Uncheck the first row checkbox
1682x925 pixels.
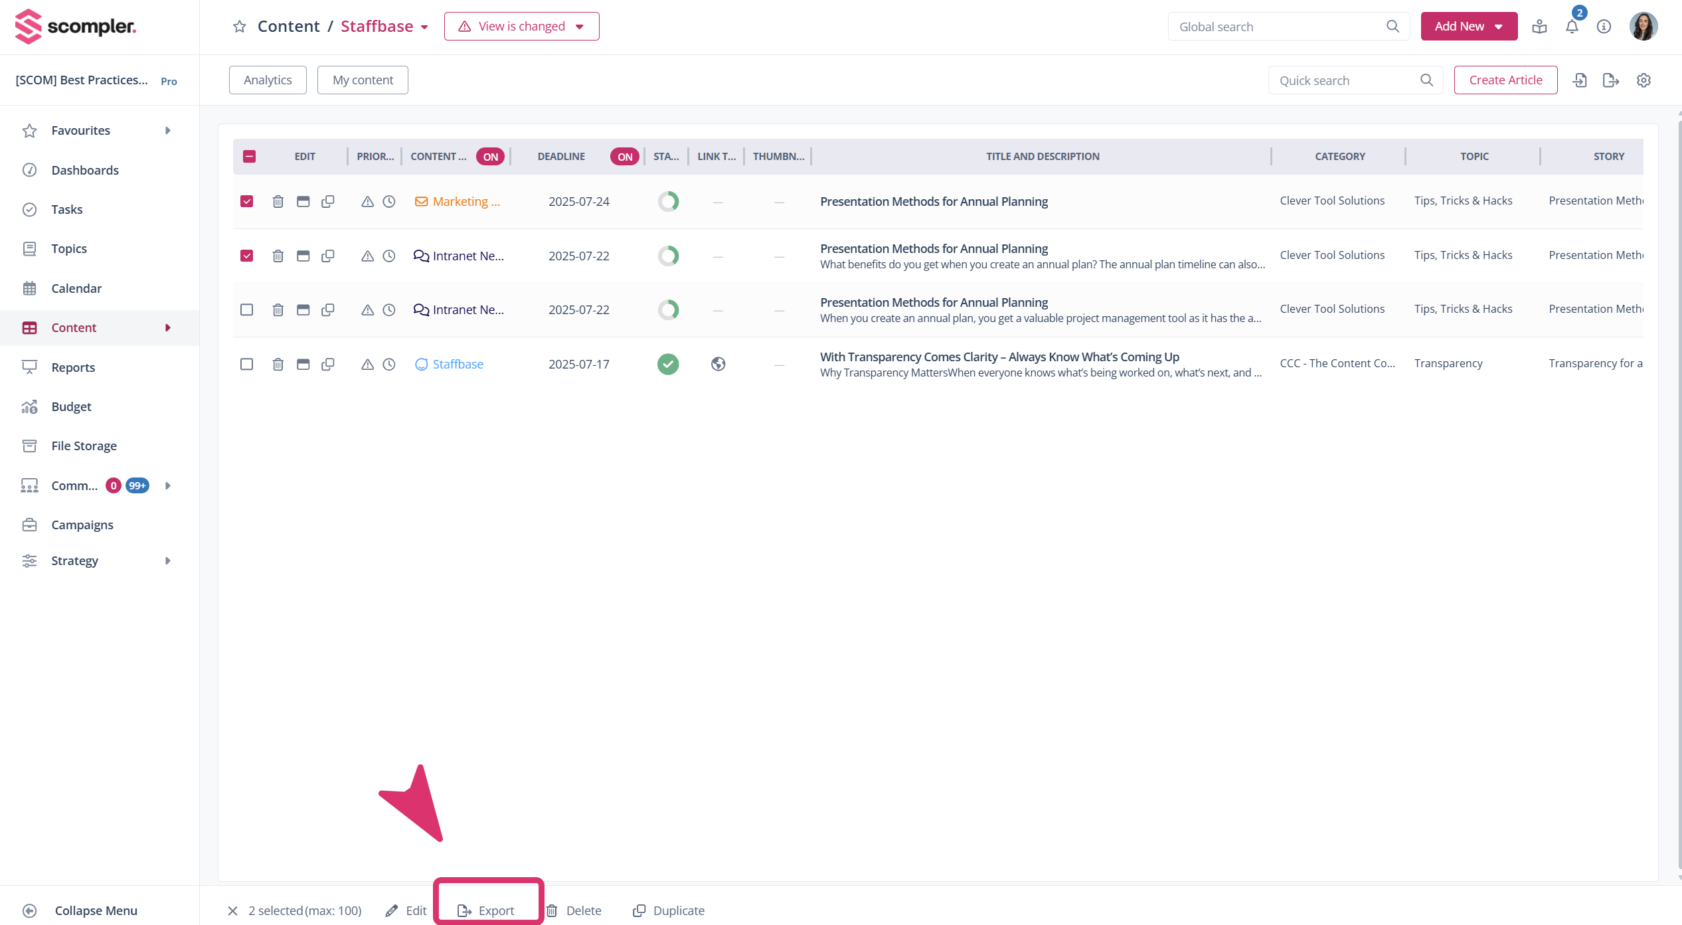[247, 201]
